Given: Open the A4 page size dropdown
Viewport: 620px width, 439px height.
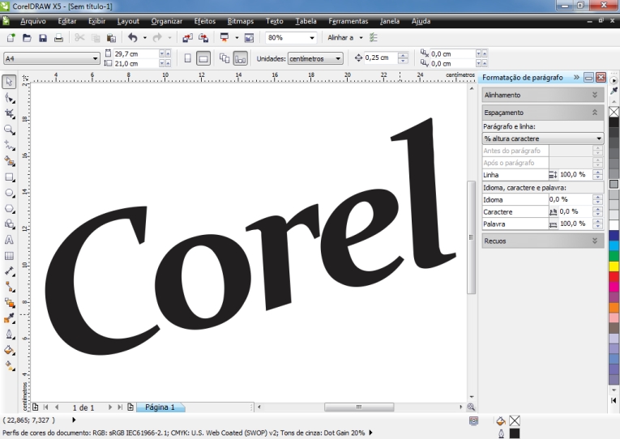Looking at the screenshot, I should coord(96,59).
